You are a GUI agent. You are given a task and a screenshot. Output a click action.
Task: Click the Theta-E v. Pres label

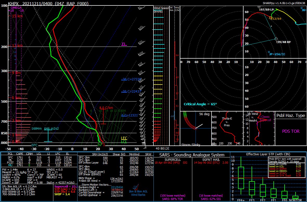(227, 122)
